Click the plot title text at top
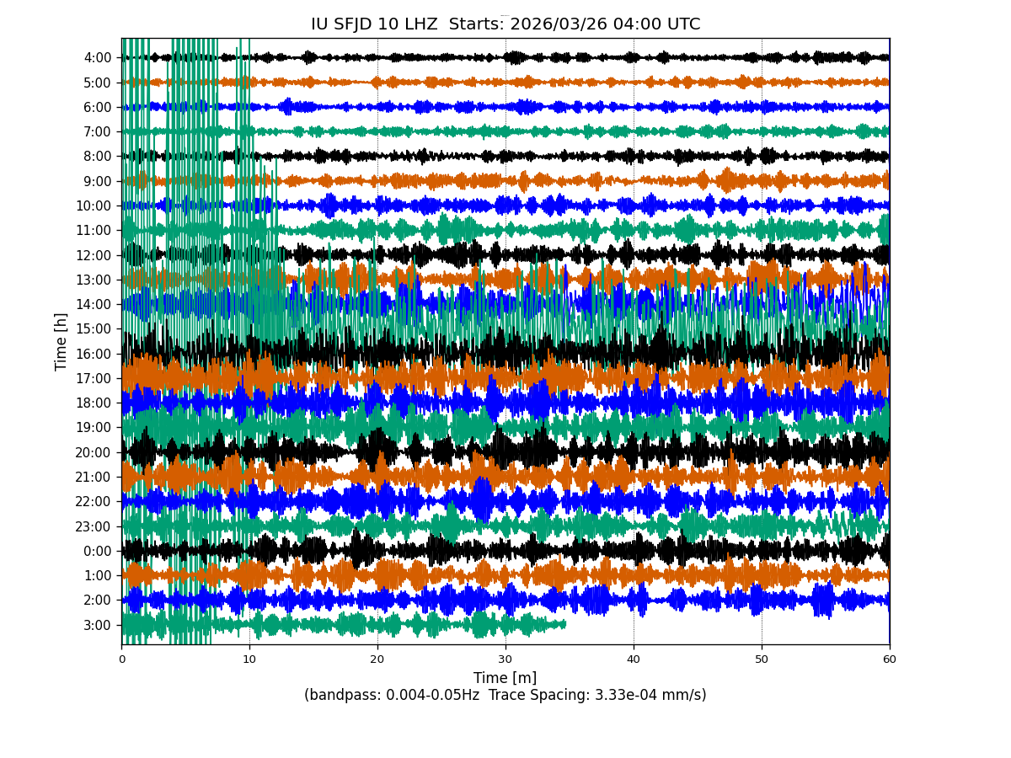 505,24
